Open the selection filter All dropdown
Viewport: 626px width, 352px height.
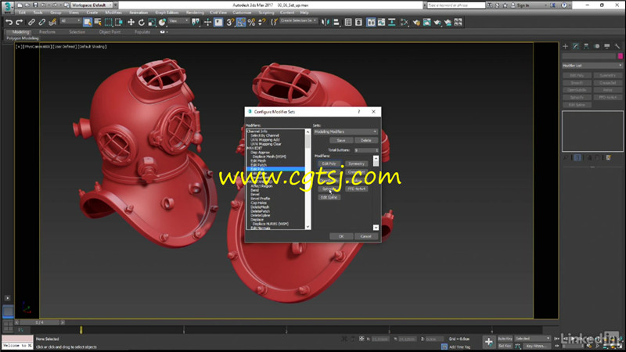coord(70,21)
